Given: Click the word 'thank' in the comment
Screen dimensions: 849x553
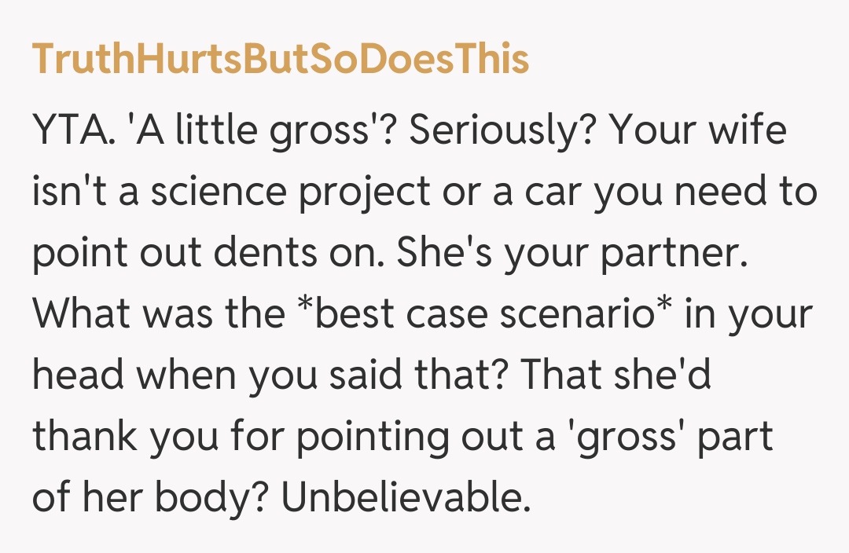Looking at the screenshot, I should click(83, 438).
